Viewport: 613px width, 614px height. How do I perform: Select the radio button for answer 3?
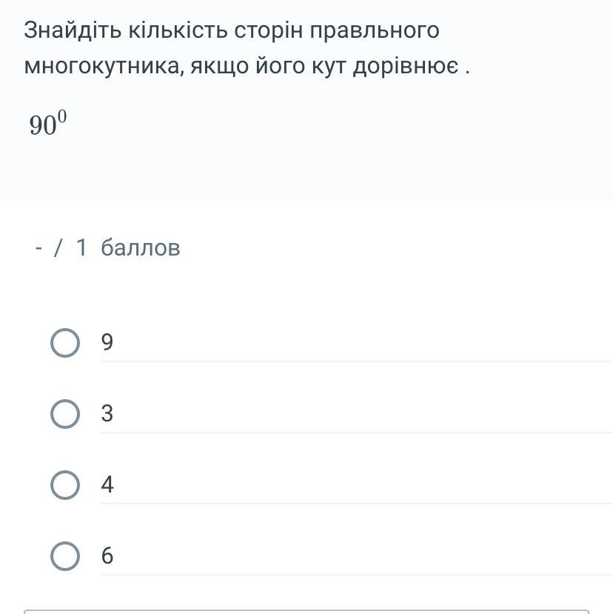[x=65, y=414]
